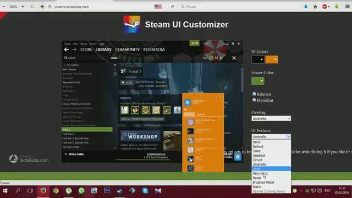Click the search icon in Steam preview

pos(65,58)
